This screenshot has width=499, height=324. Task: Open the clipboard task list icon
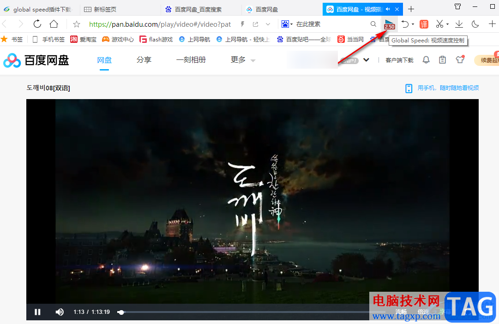pyautogui.click(x=442, y=60)
